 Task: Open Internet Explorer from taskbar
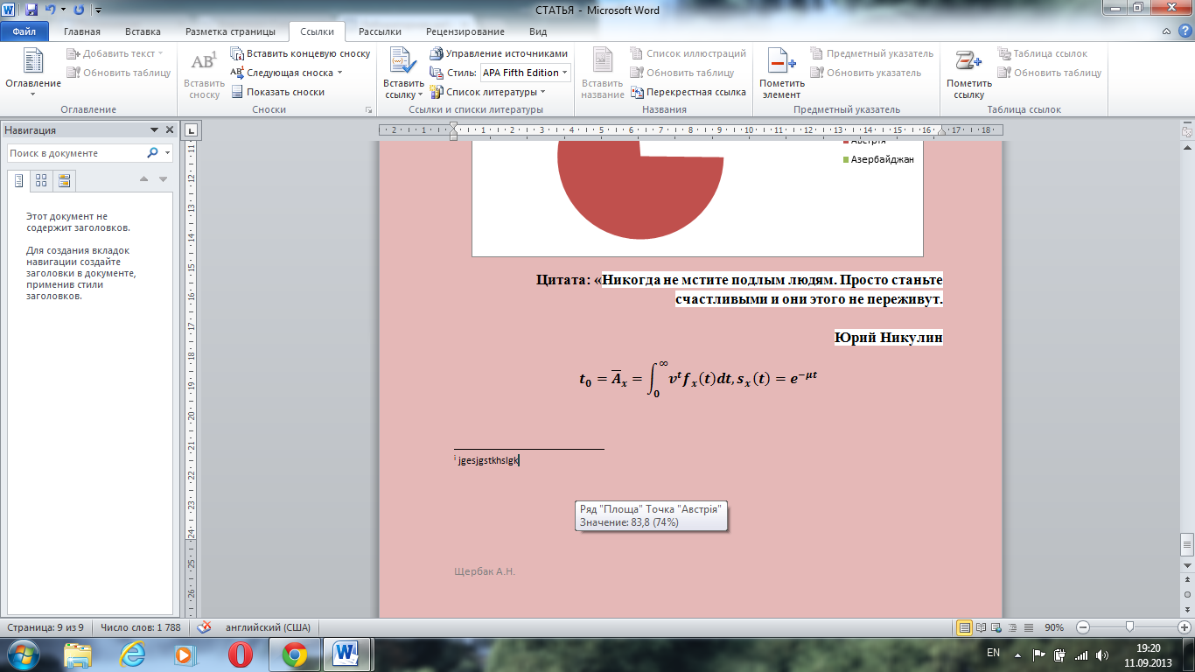tap(133, 654)
